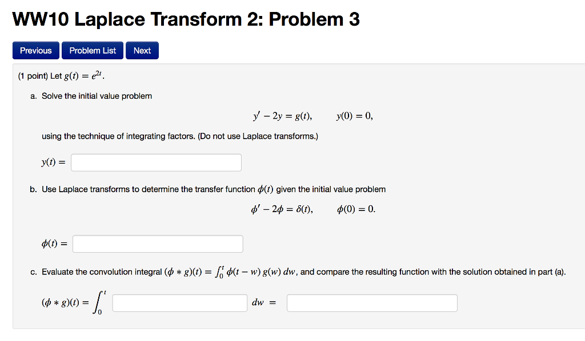Click the convolution integrand answer box
The height and width of the screenshot is (341, 585).
[x=179, y=303]
